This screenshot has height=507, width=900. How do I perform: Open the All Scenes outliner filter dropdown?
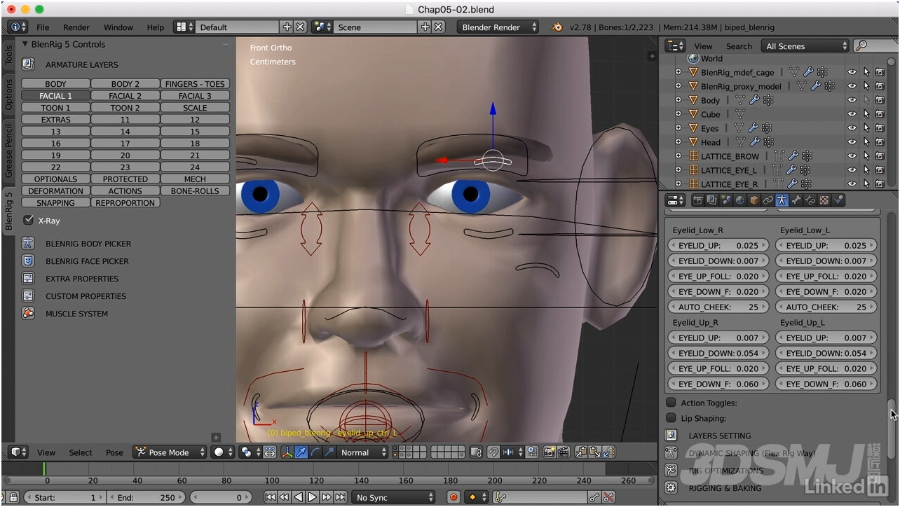(806, 46)
